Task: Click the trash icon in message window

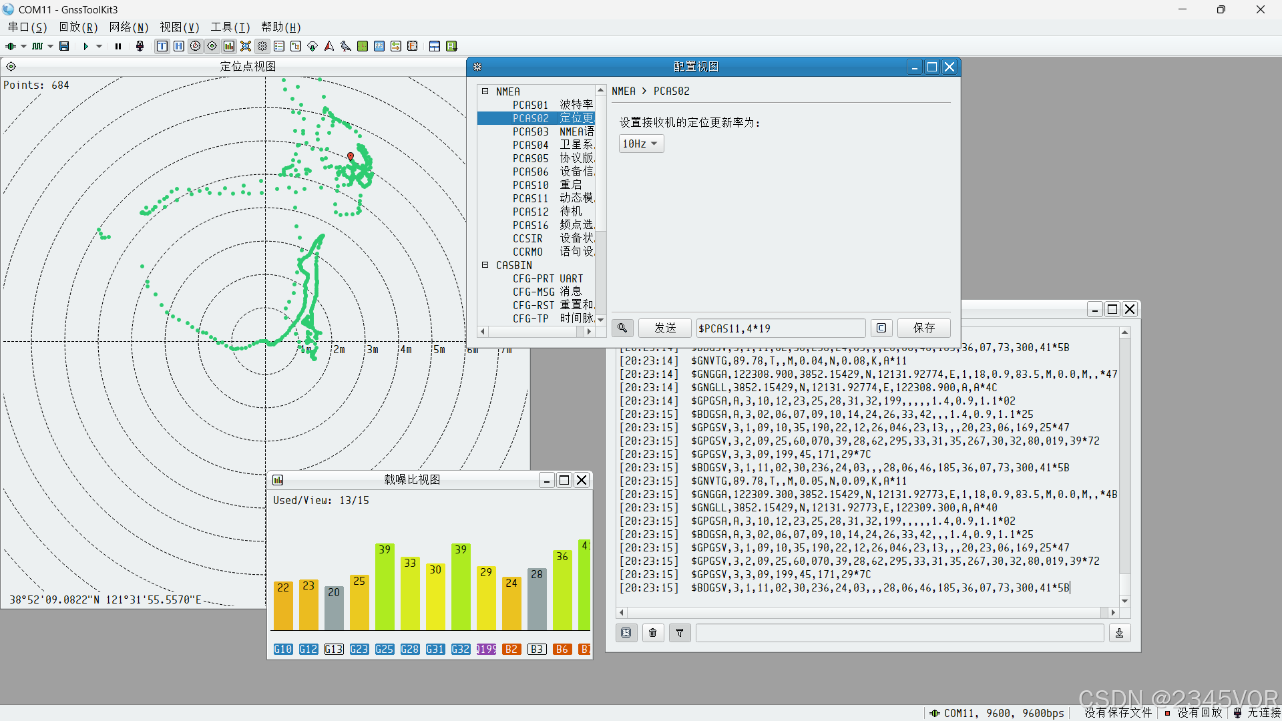Action: 653,633
